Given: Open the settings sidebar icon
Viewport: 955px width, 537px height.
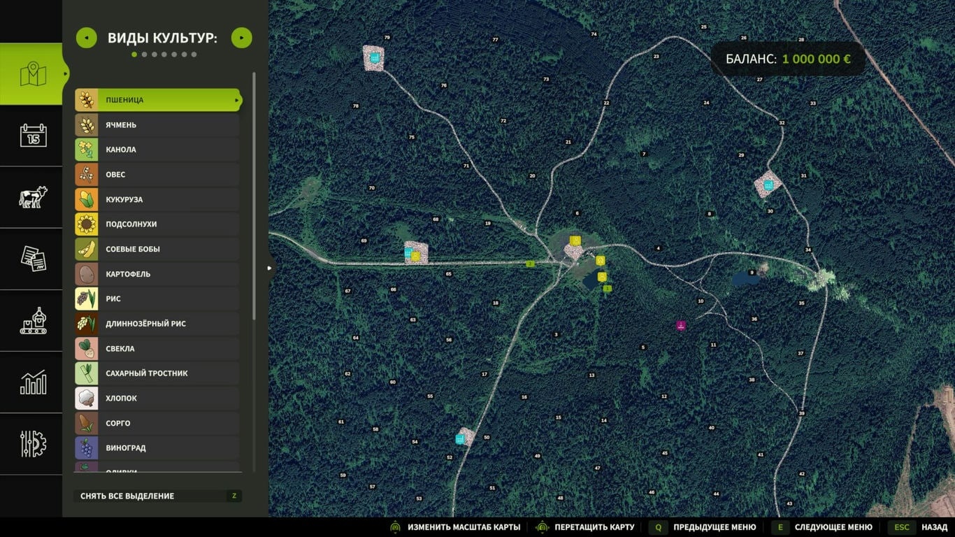Looking at the screenshot, I should 31,443.
